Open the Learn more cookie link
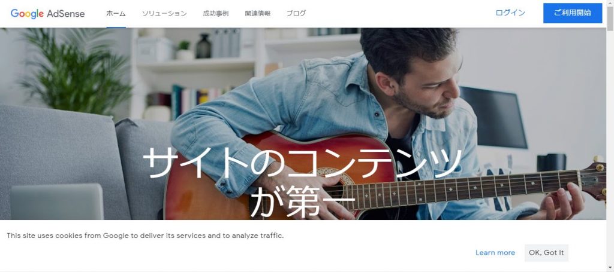Screen dimensions: 614x272 (495, 253)
